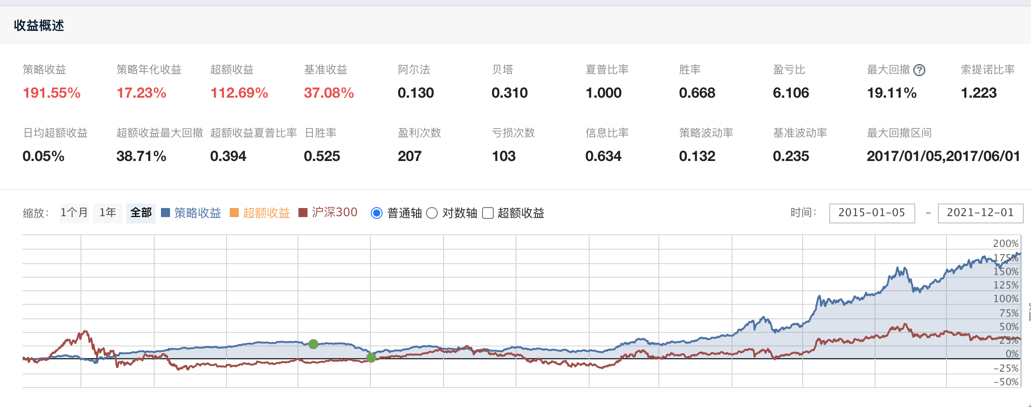Image resolution: width=1031 pixels, height=407 pixels.
Task: Enable the 超额收益 checkbox
Action: (x=488, y=213)
